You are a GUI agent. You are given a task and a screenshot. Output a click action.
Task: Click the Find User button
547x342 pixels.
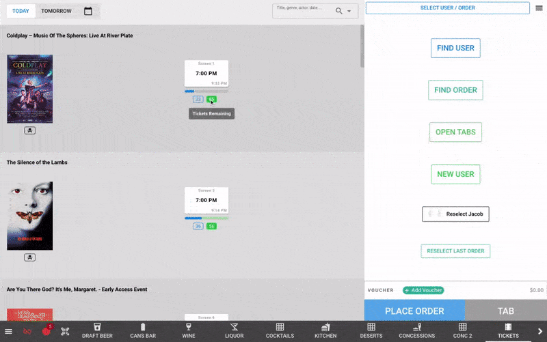(455, 48)
